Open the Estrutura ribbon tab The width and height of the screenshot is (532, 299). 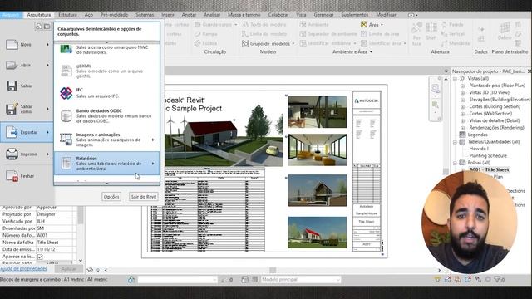click(x=67, y=15)
